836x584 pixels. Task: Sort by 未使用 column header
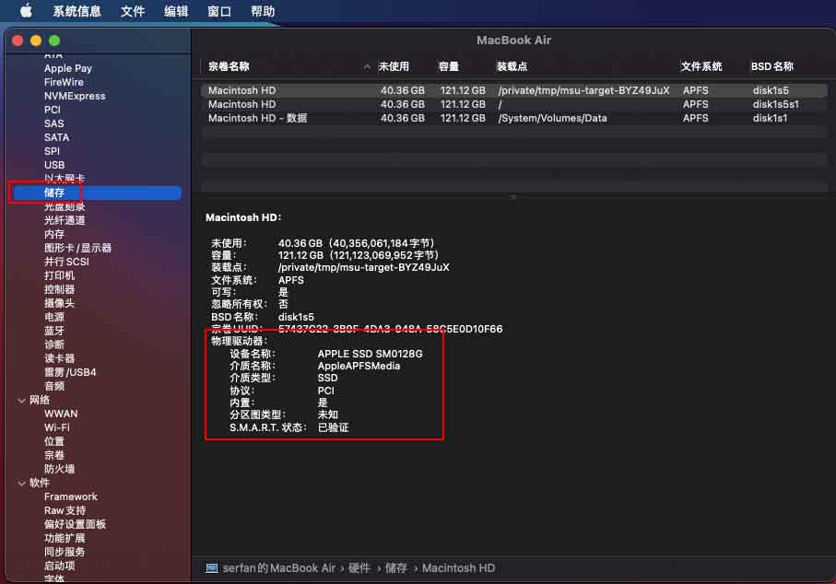(x=394, y=66)
